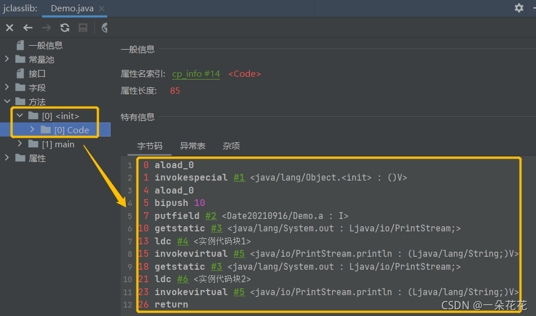The width and height of the screenshot is (536, 316).
Task: Click the 'bipush 10' instruction text
Action: pos(180,203)
